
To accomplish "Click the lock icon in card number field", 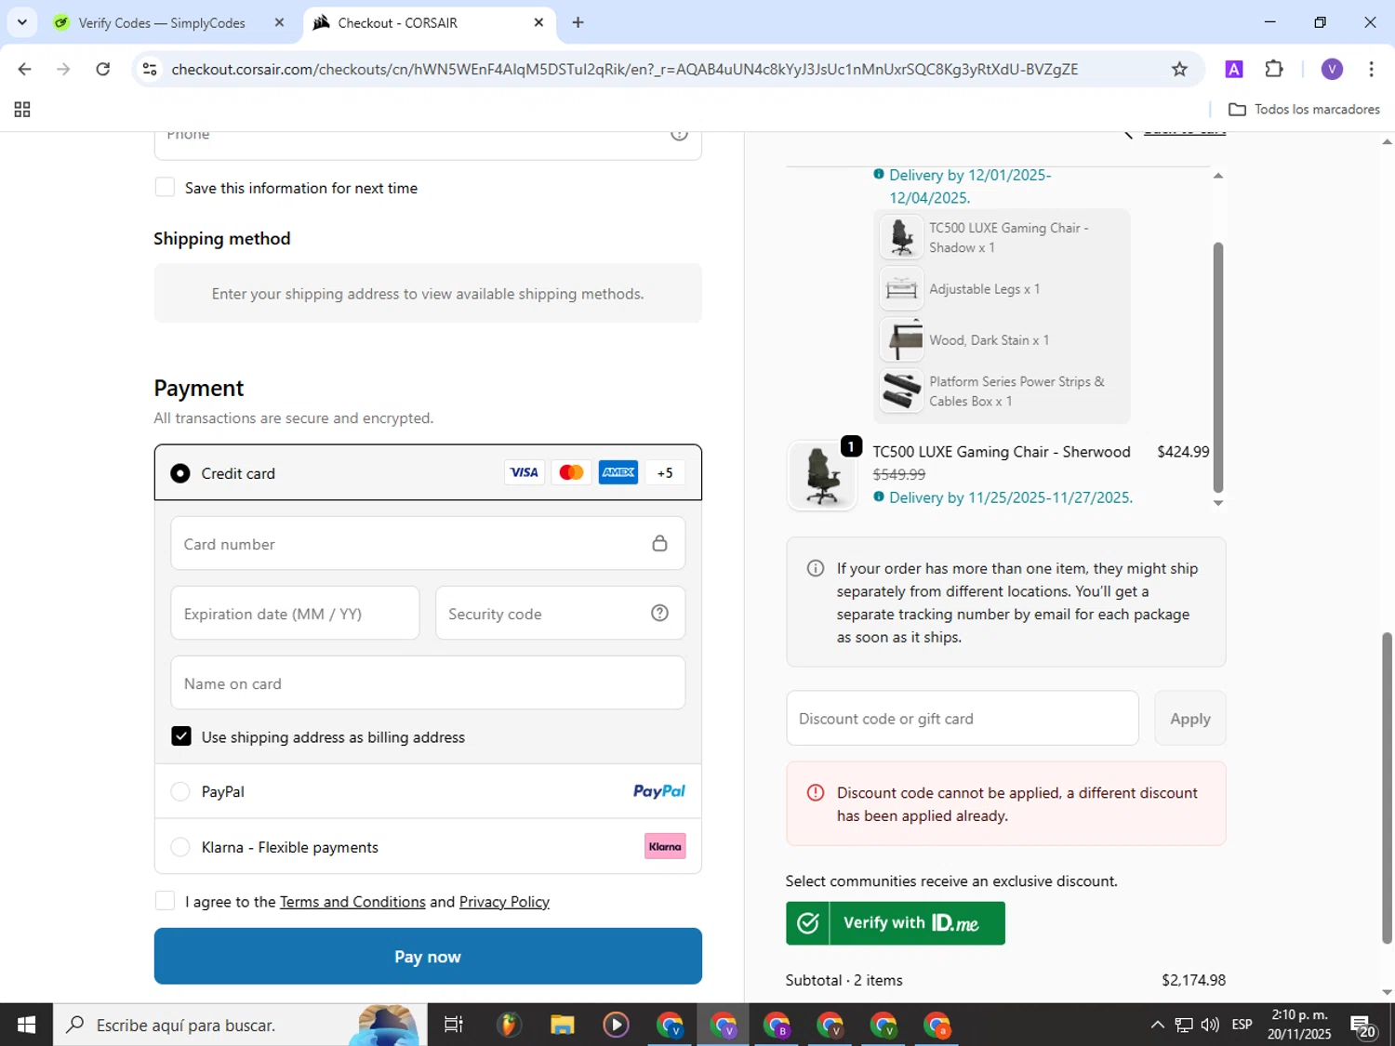I will (659, 543).
